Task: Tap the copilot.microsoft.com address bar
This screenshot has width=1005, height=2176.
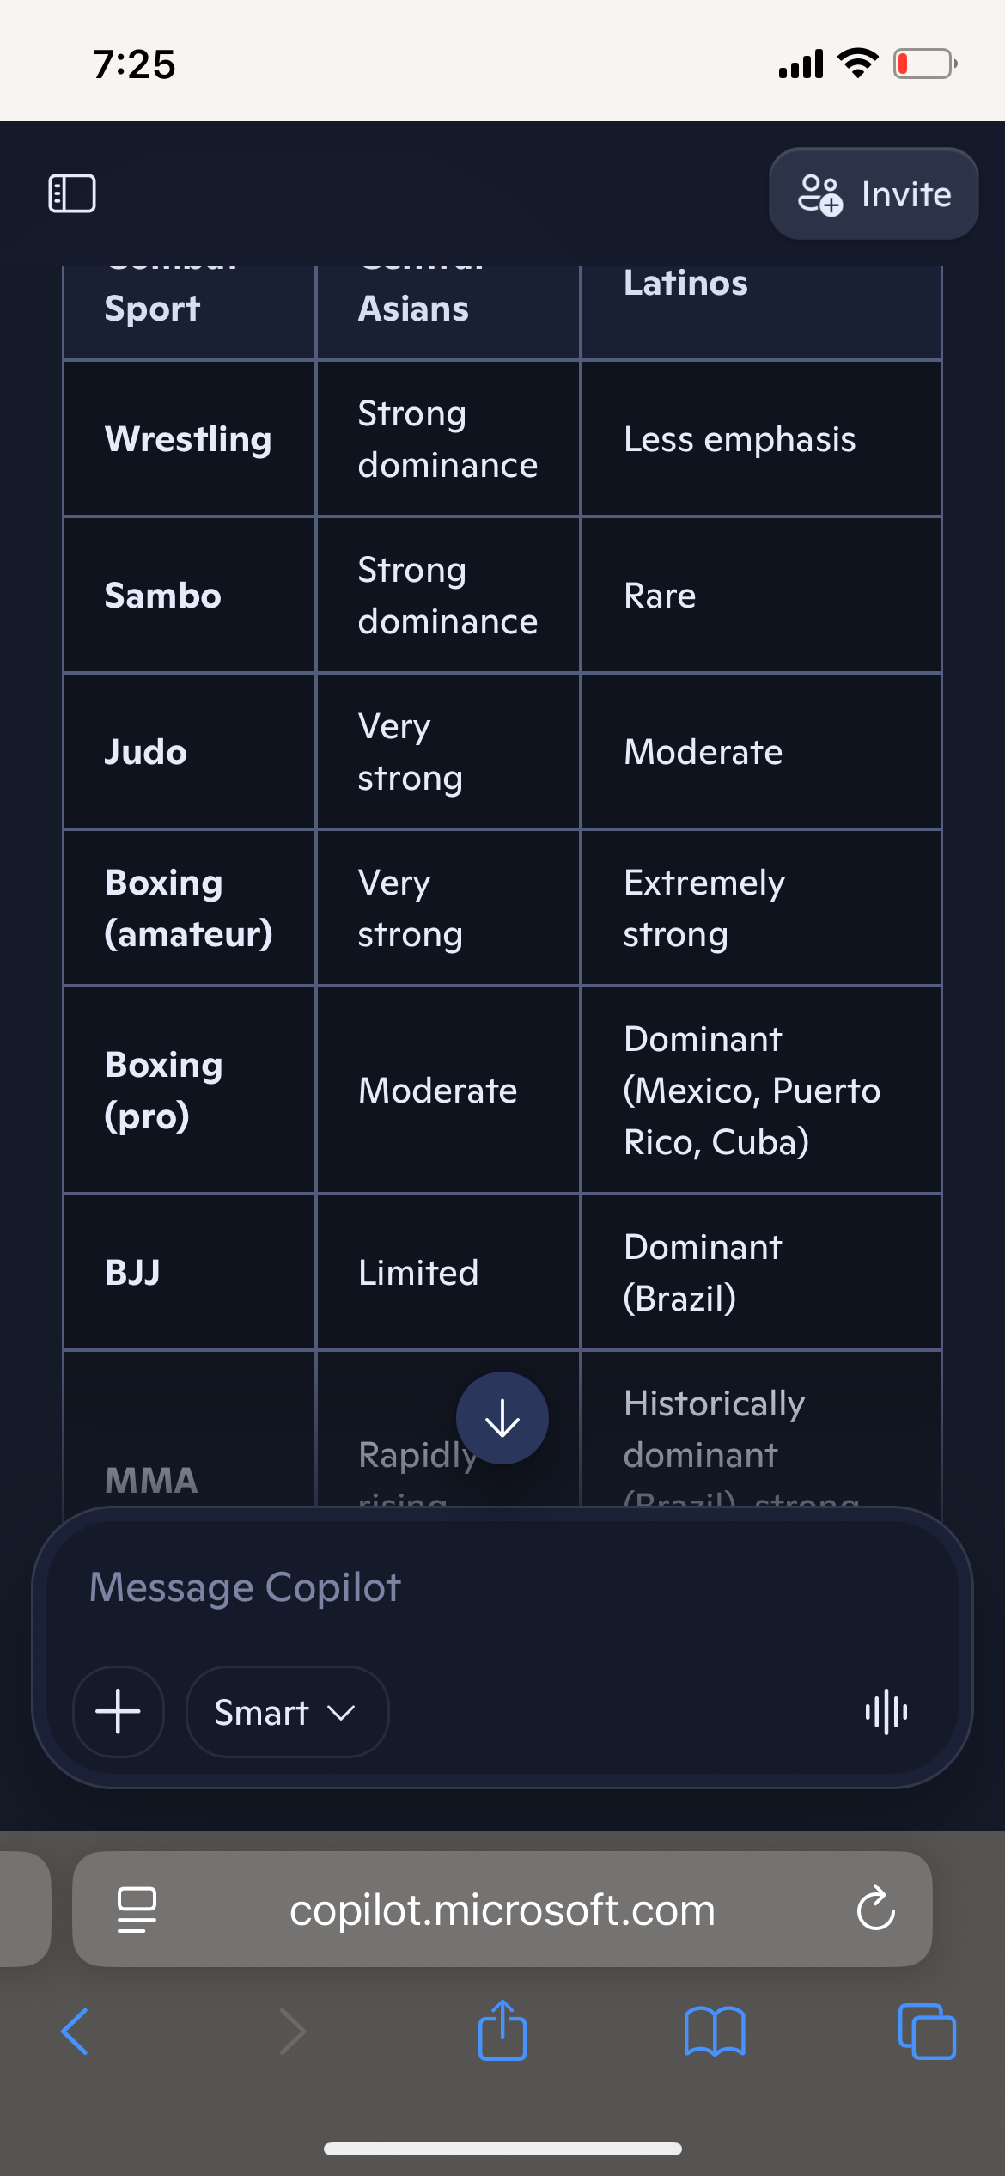Action: (x=502, y=1910)
